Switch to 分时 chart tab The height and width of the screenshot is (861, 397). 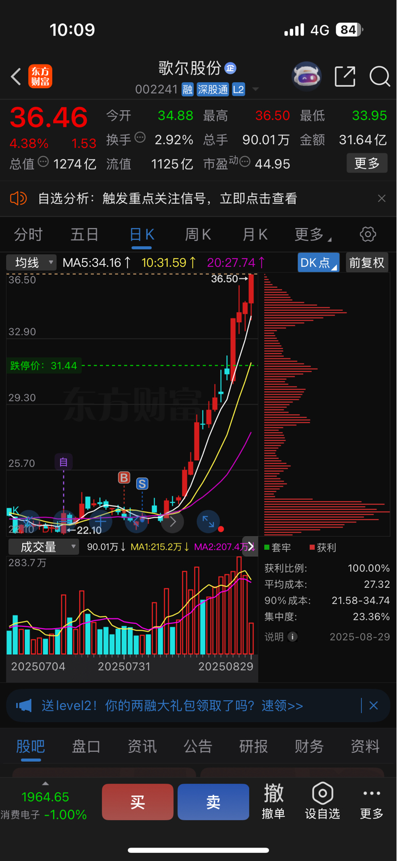click(28, 235)
